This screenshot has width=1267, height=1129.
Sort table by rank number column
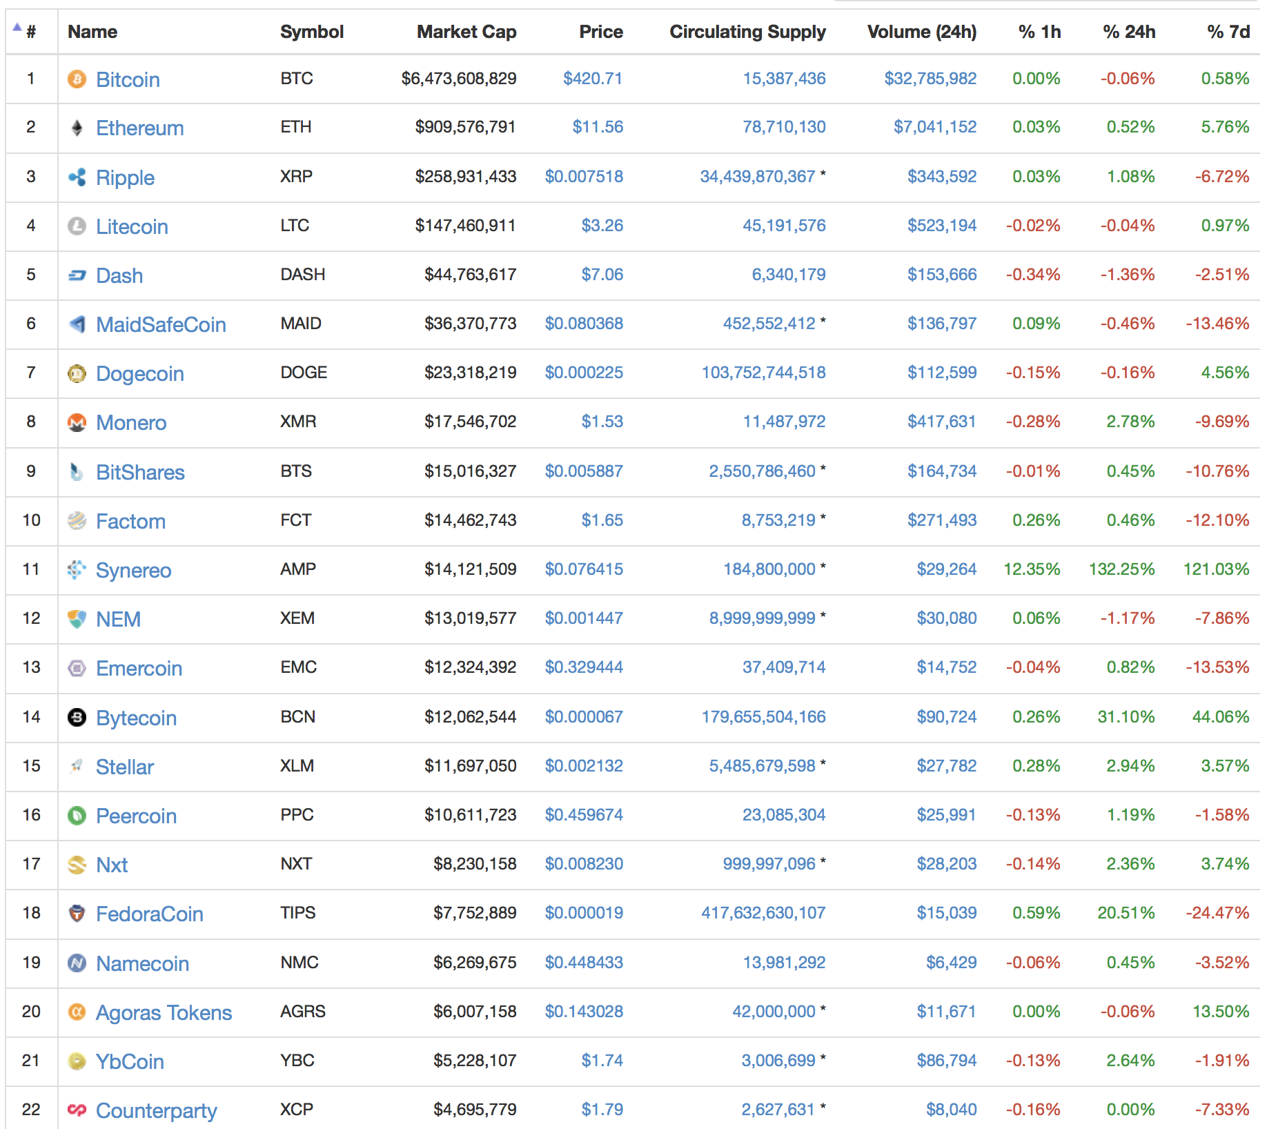[31, 32]
